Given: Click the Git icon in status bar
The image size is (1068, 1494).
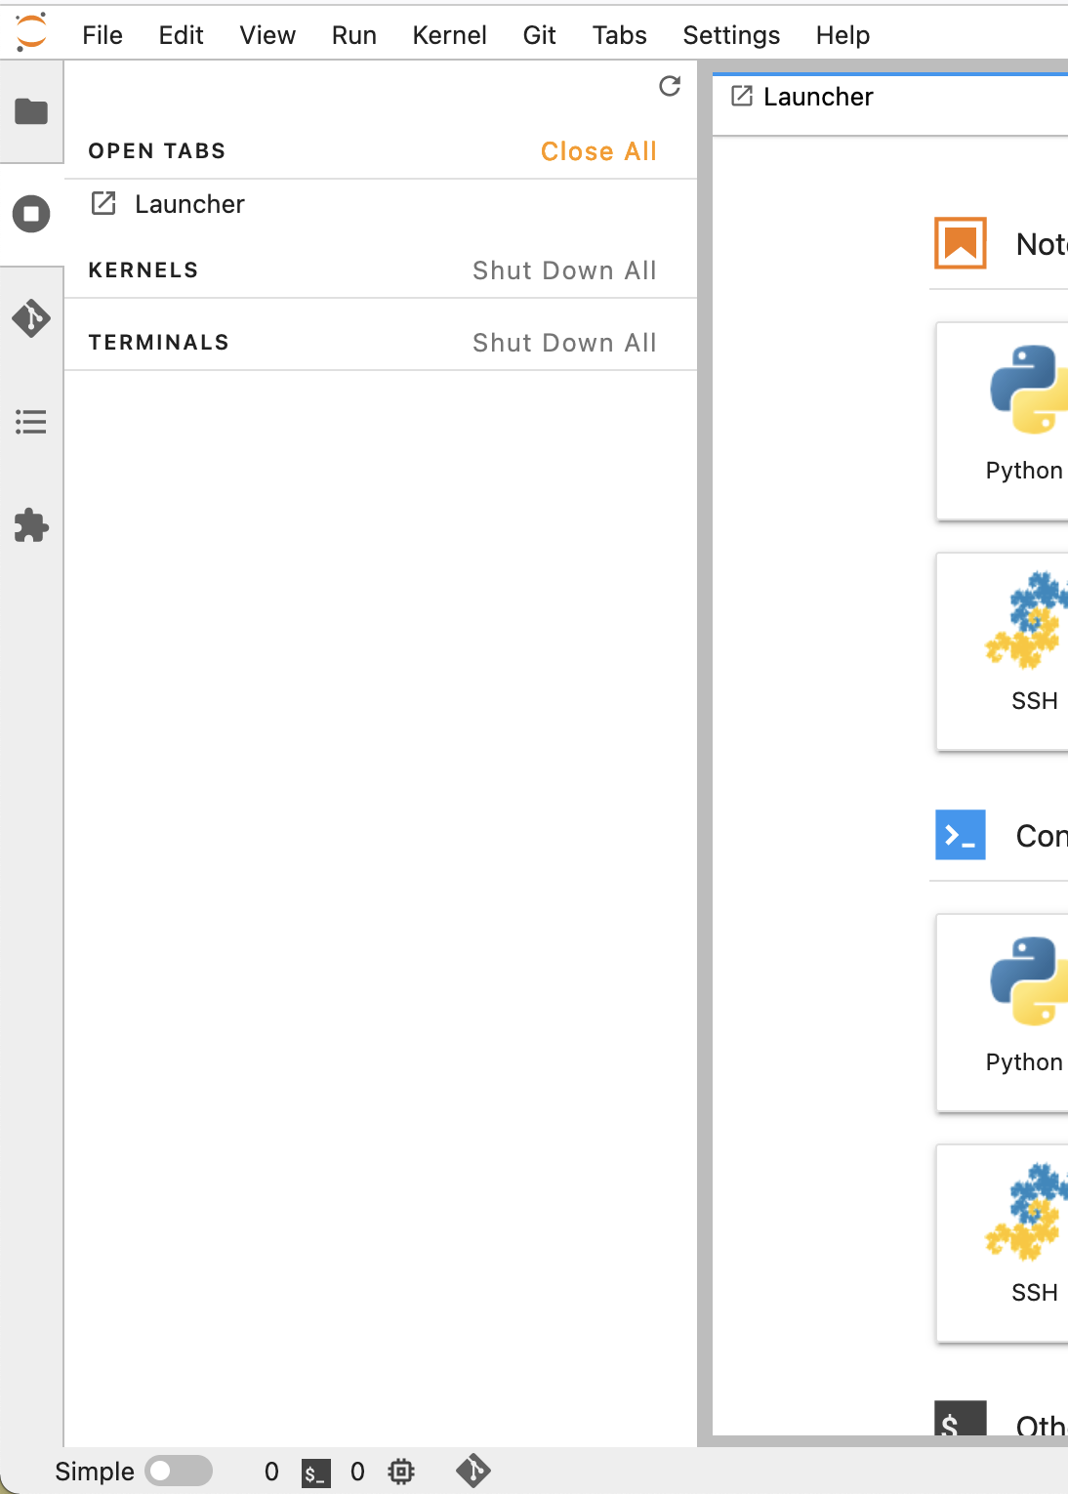Looking at the screenshot, I should [473, 1471].
